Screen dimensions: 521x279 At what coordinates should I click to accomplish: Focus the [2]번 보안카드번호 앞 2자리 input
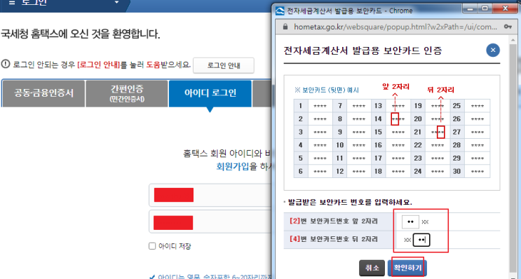[410, 222]
